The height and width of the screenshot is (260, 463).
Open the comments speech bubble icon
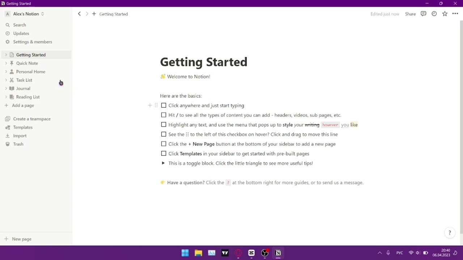pos(423,14)
